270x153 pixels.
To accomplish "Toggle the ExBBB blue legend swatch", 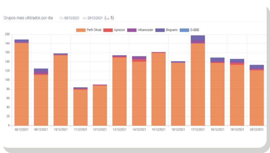I will (x=184, y=30).
